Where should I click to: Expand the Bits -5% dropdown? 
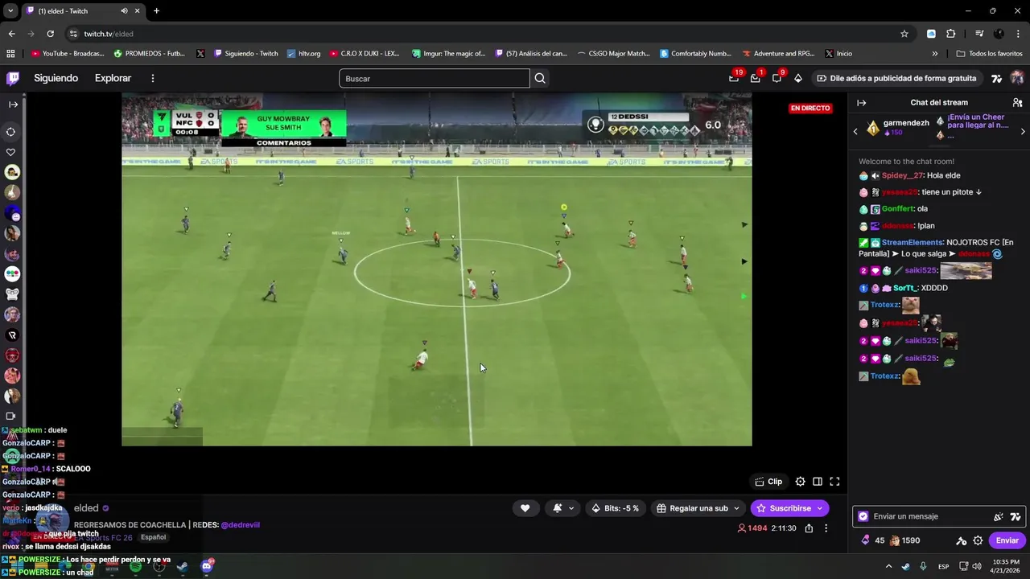point(616,508)
